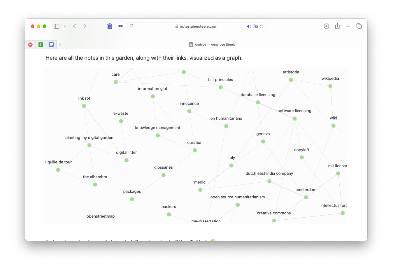Toggle the Safari sidebar
Image resolution: width=393 pixels, height=268 pixels.
[x=56, y=26]
